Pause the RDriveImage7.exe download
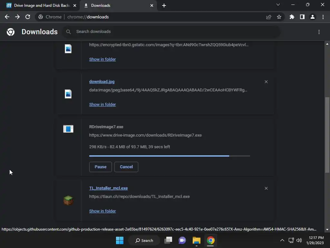 (101, 167)
